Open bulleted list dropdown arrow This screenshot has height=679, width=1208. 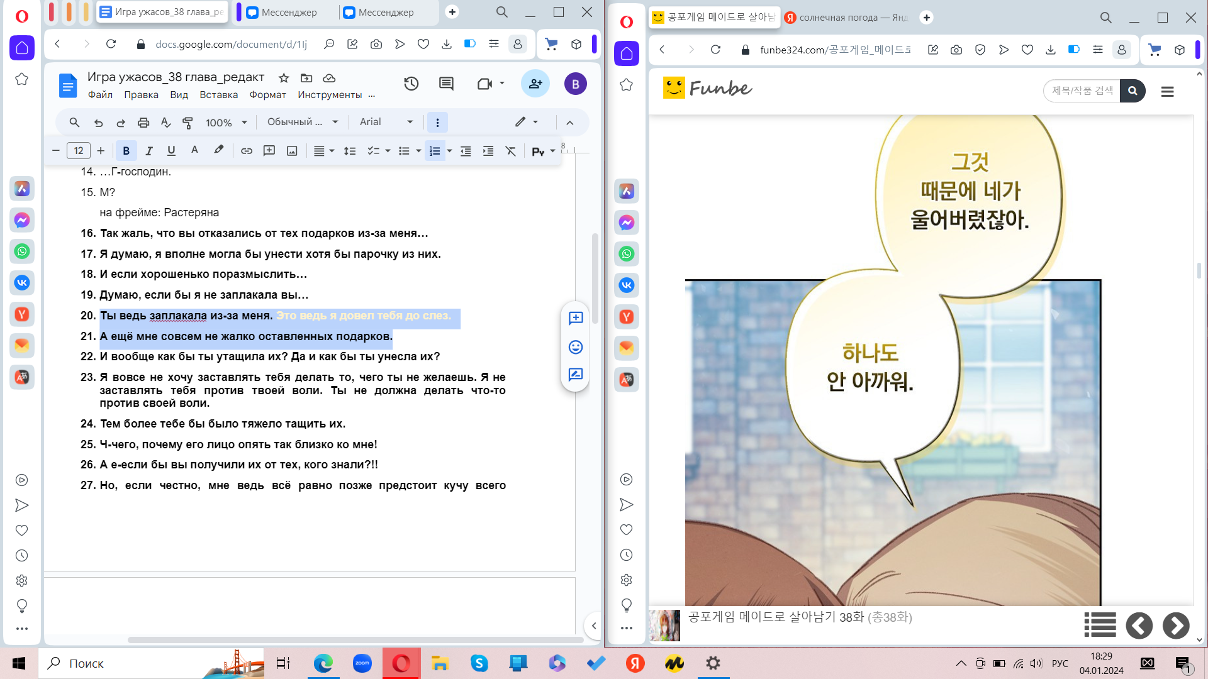click(x=418, y=151)
